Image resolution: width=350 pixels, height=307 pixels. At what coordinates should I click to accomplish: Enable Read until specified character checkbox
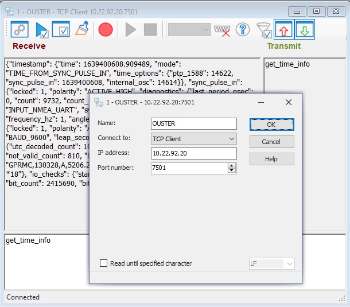point(104,263)
